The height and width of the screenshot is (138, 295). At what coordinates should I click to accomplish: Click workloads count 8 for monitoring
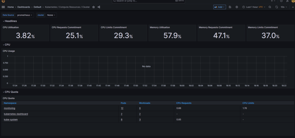click(x=140, y=108)
